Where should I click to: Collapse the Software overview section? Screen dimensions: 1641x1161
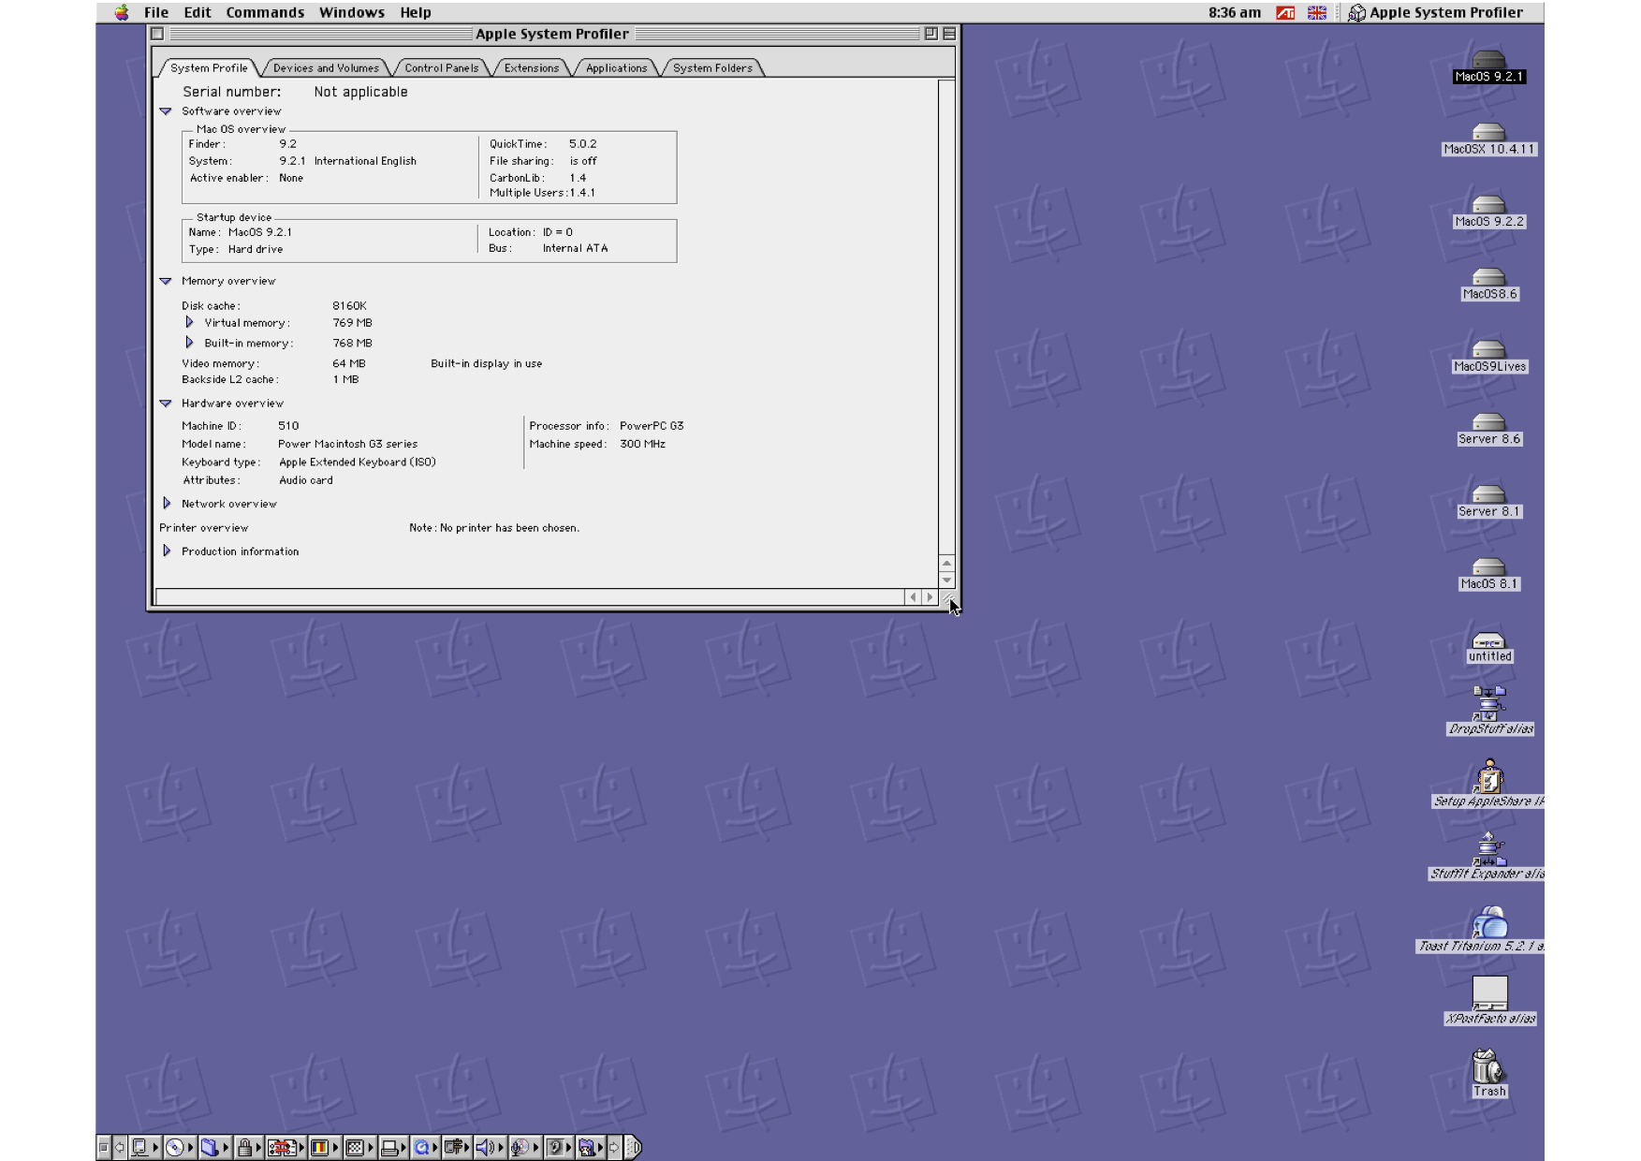[166, 111]
